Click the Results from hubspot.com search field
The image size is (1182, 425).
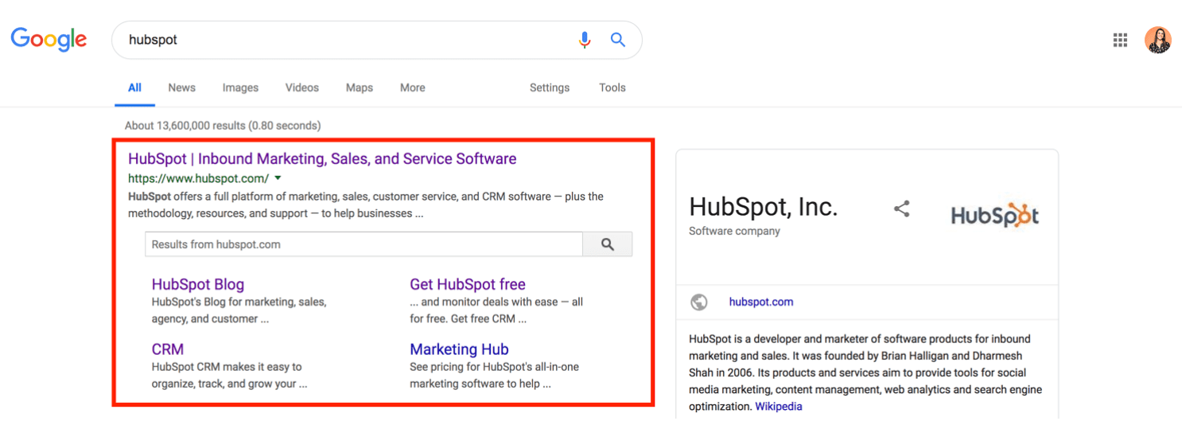364,244
